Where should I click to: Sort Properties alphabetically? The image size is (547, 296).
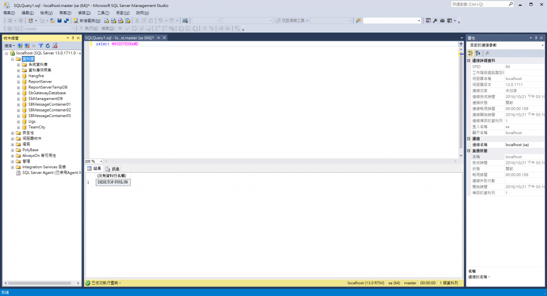point(478,53)
